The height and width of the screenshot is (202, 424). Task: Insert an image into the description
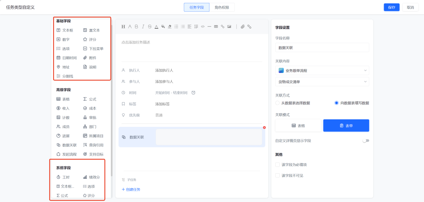pyautogui.click(x=229, y=27)
